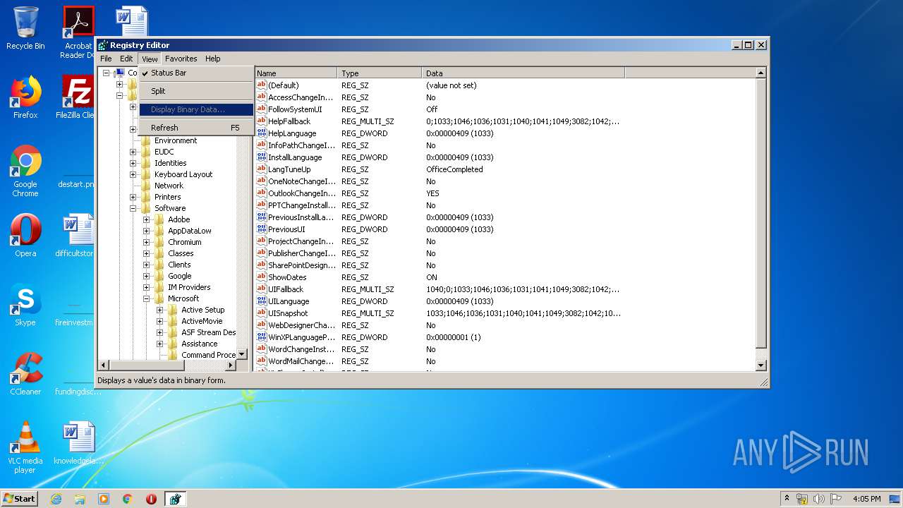Viewport: 903px width, 508px height.
Task: Launch Skype from the desktop
Action: click(x=25, y=305)
